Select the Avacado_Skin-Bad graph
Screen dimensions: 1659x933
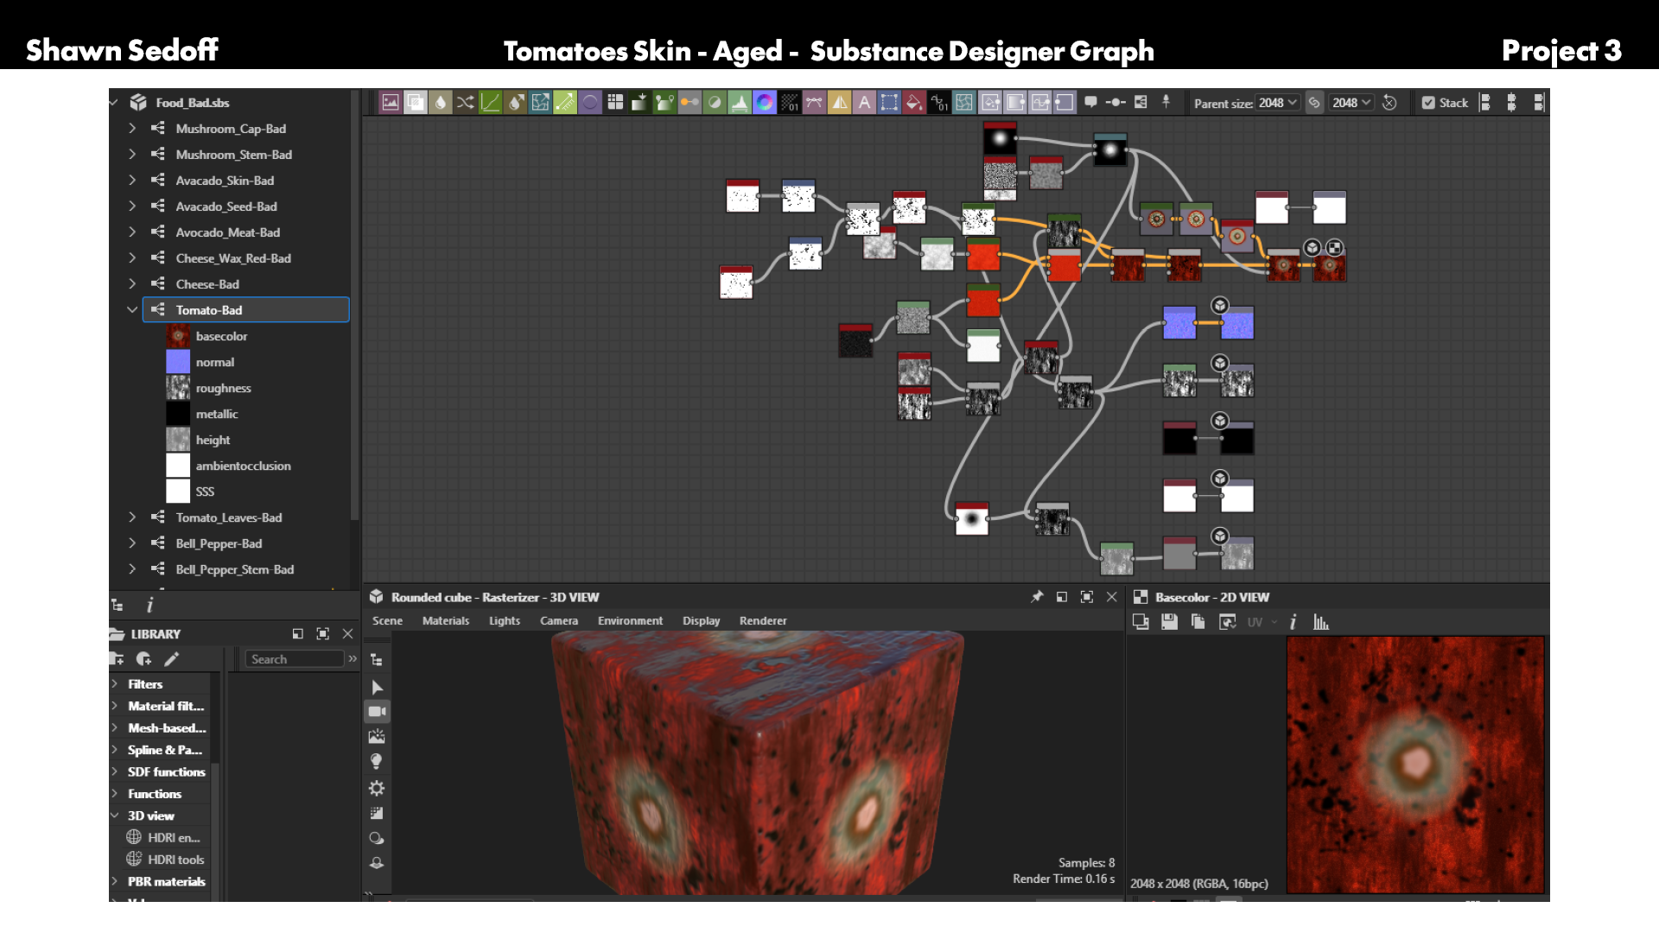click(x=225, y=181)
